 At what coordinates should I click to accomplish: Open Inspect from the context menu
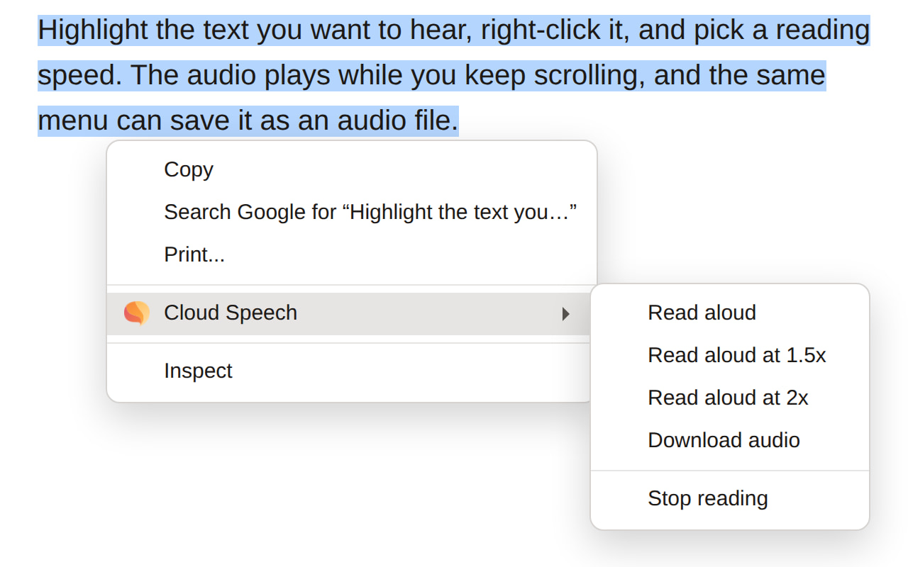[348, 371]
